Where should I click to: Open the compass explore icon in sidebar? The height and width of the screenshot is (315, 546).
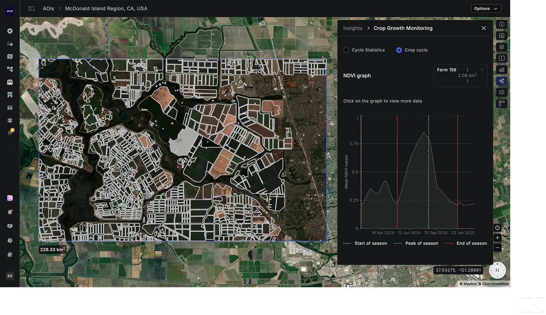click(x=10, y=31)
